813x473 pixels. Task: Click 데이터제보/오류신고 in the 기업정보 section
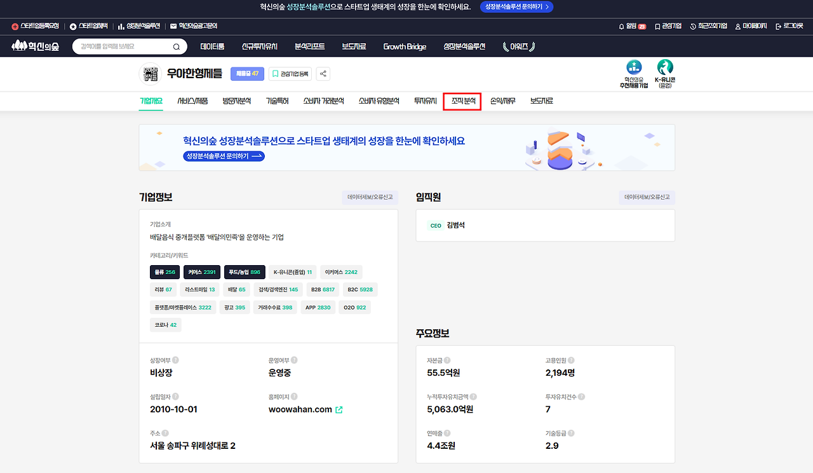pos(370,197)
